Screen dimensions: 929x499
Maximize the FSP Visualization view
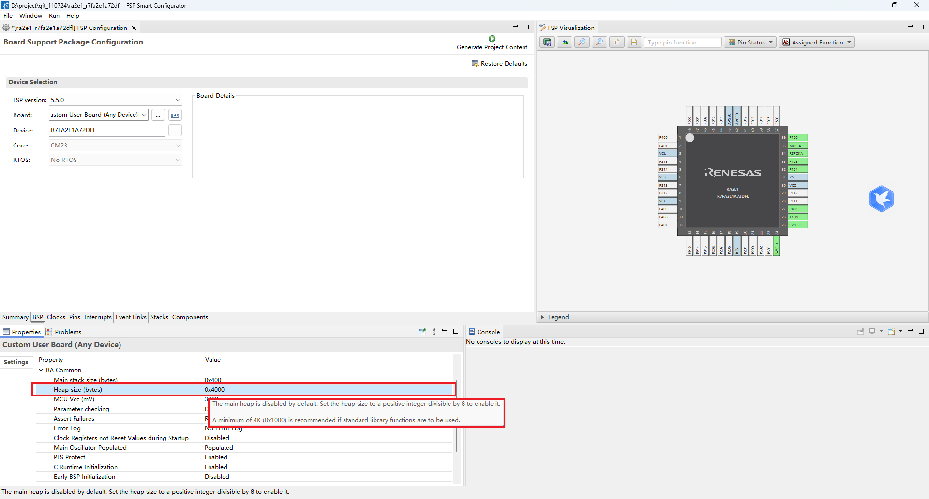click(921, 27)
